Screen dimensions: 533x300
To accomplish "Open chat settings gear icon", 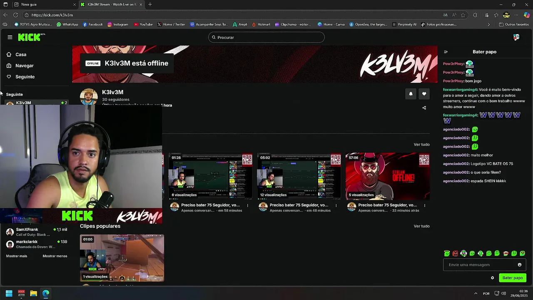I will pos(492,278).
